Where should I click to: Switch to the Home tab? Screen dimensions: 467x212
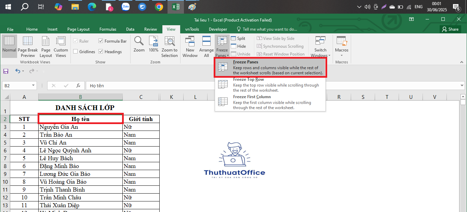coord(32,29)
